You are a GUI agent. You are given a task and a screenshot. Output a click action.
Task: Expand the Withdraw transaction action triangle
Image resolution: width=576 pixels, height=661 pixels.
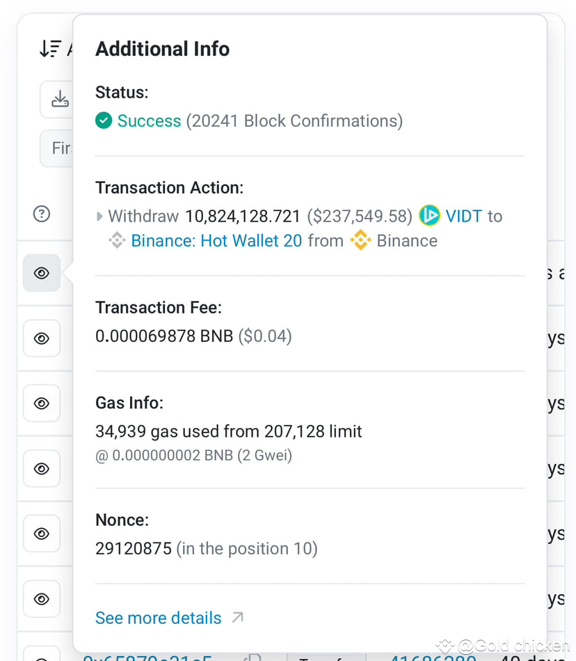pos(99,216)
